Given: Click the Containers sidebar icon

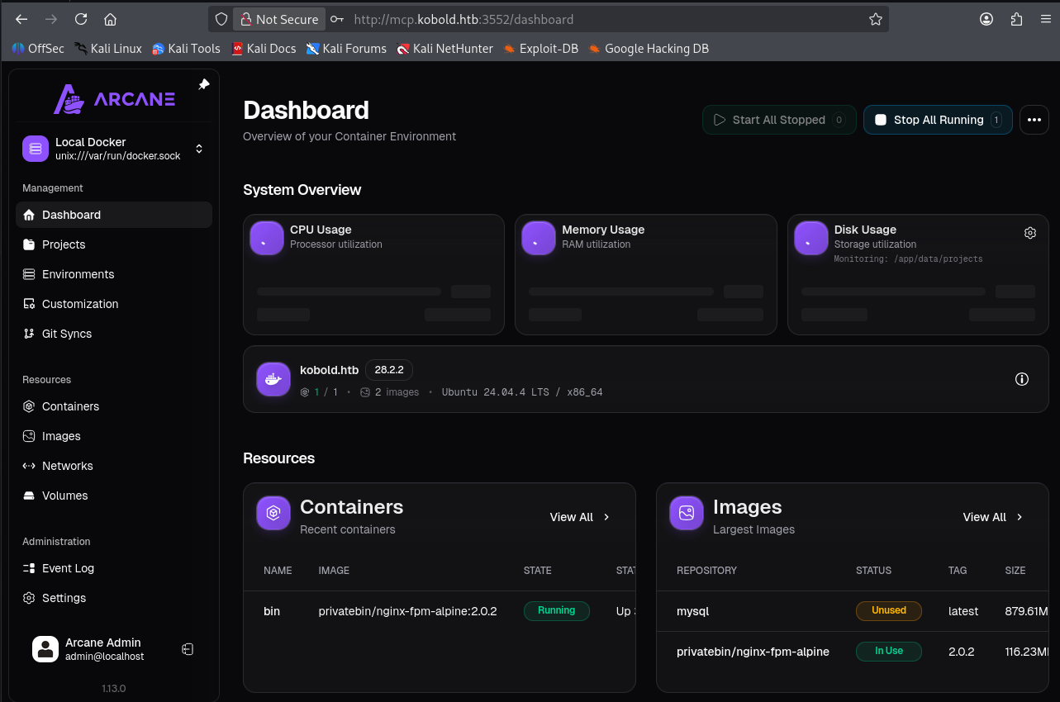Looking at the screenshot, I should pyautogui.click(x=29, y=406).
